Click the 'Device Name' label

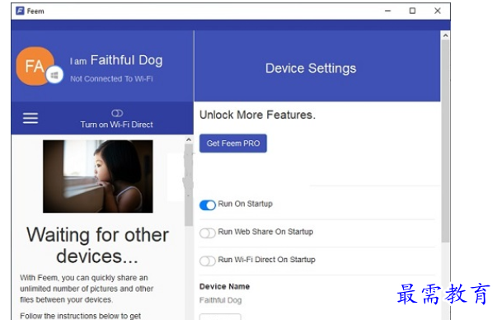[x=224, y=286]
